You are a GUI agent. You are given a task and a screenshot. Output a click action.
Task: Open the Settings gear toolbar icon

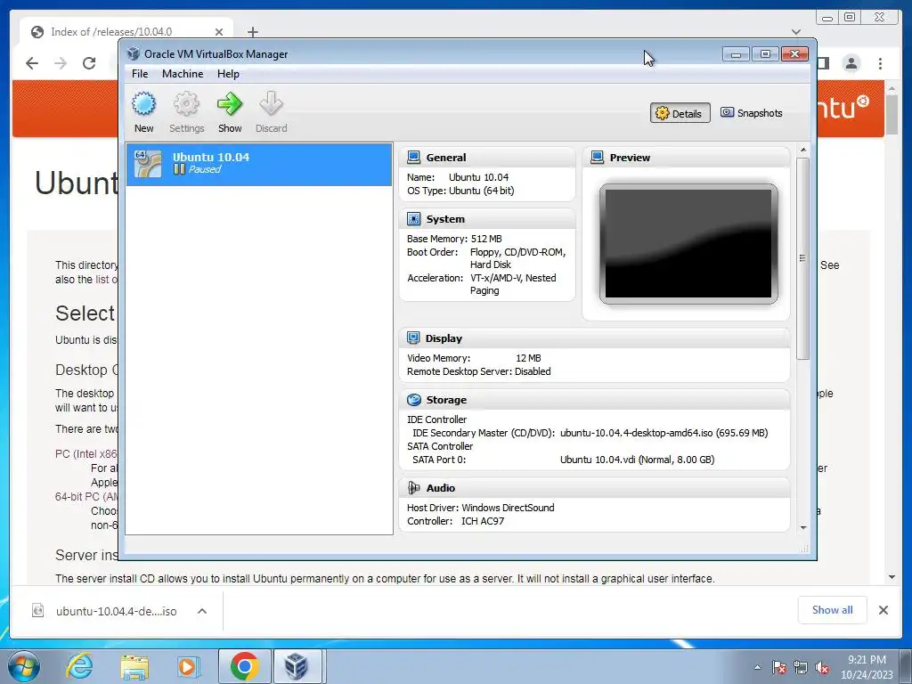[x=186, y=105]
